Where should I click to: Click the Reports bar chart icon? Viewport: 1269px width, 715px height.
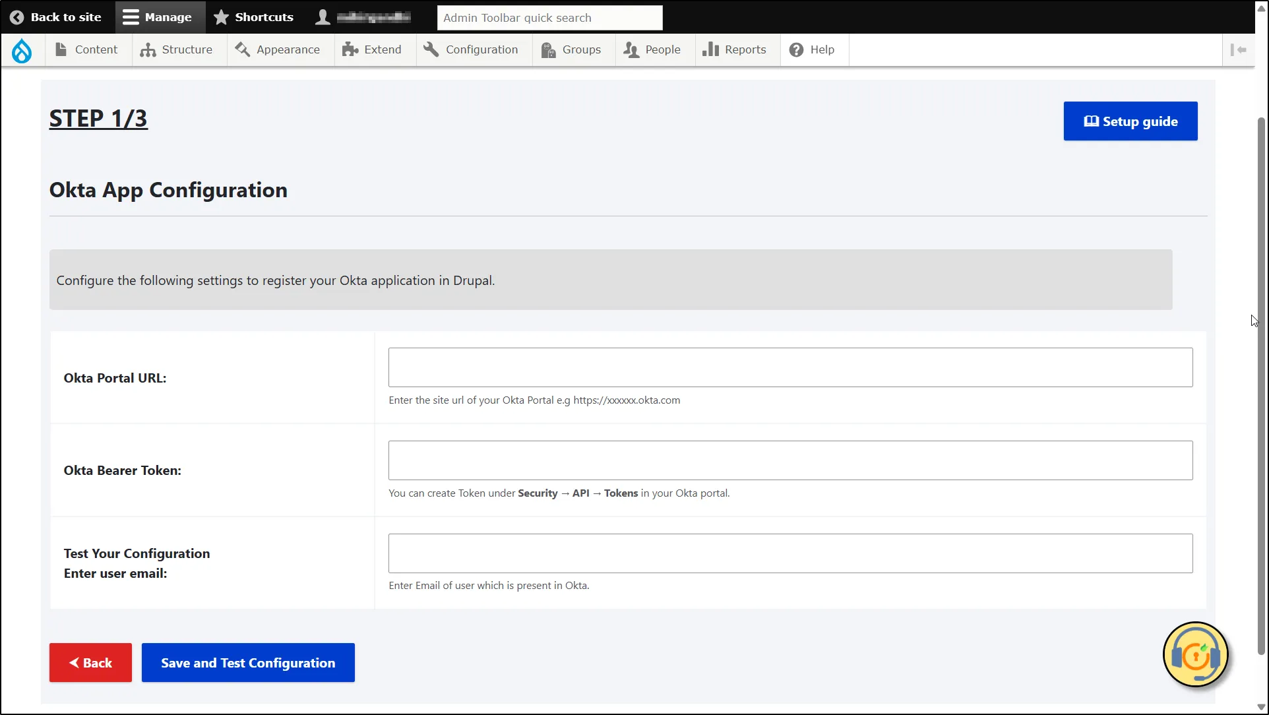(x=710, y=49)
